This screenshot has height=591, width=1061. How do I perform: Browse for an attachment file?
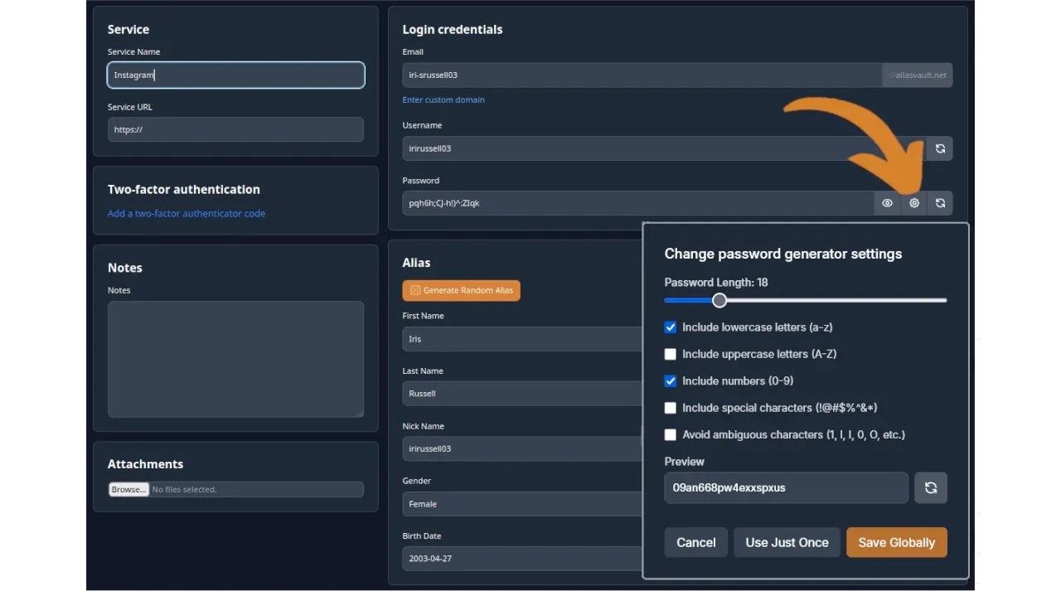(128, 489)
